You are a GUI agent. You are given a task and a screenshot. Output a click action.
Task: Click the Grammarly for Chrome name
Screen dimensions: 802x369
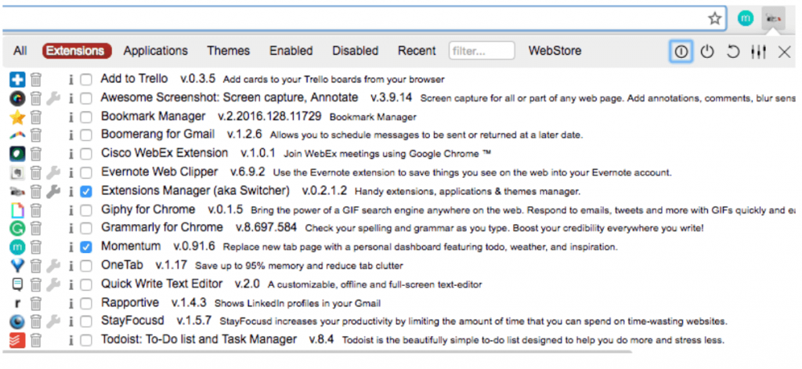pos(162,228)
